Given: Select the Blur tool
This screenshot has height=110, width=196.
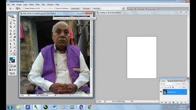Looking at the screenshot, I should coord(11,40).
